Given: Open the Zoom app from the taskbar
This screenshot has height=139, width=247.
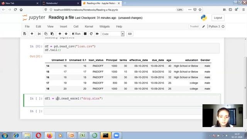Looking at the screenshot, I should tap(116, 136).
